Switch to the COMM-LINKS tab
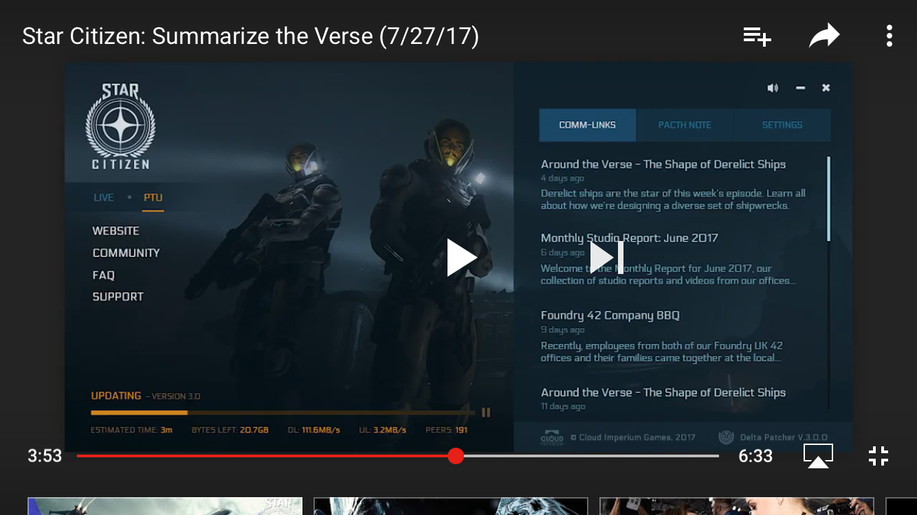917x515 pixels. [587, 125]
